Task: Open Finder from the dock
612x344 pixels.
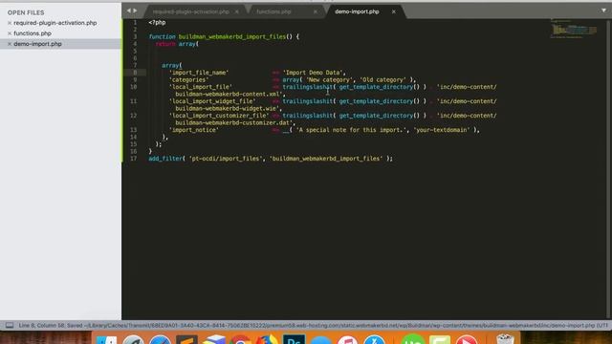Action: point(106,340)
